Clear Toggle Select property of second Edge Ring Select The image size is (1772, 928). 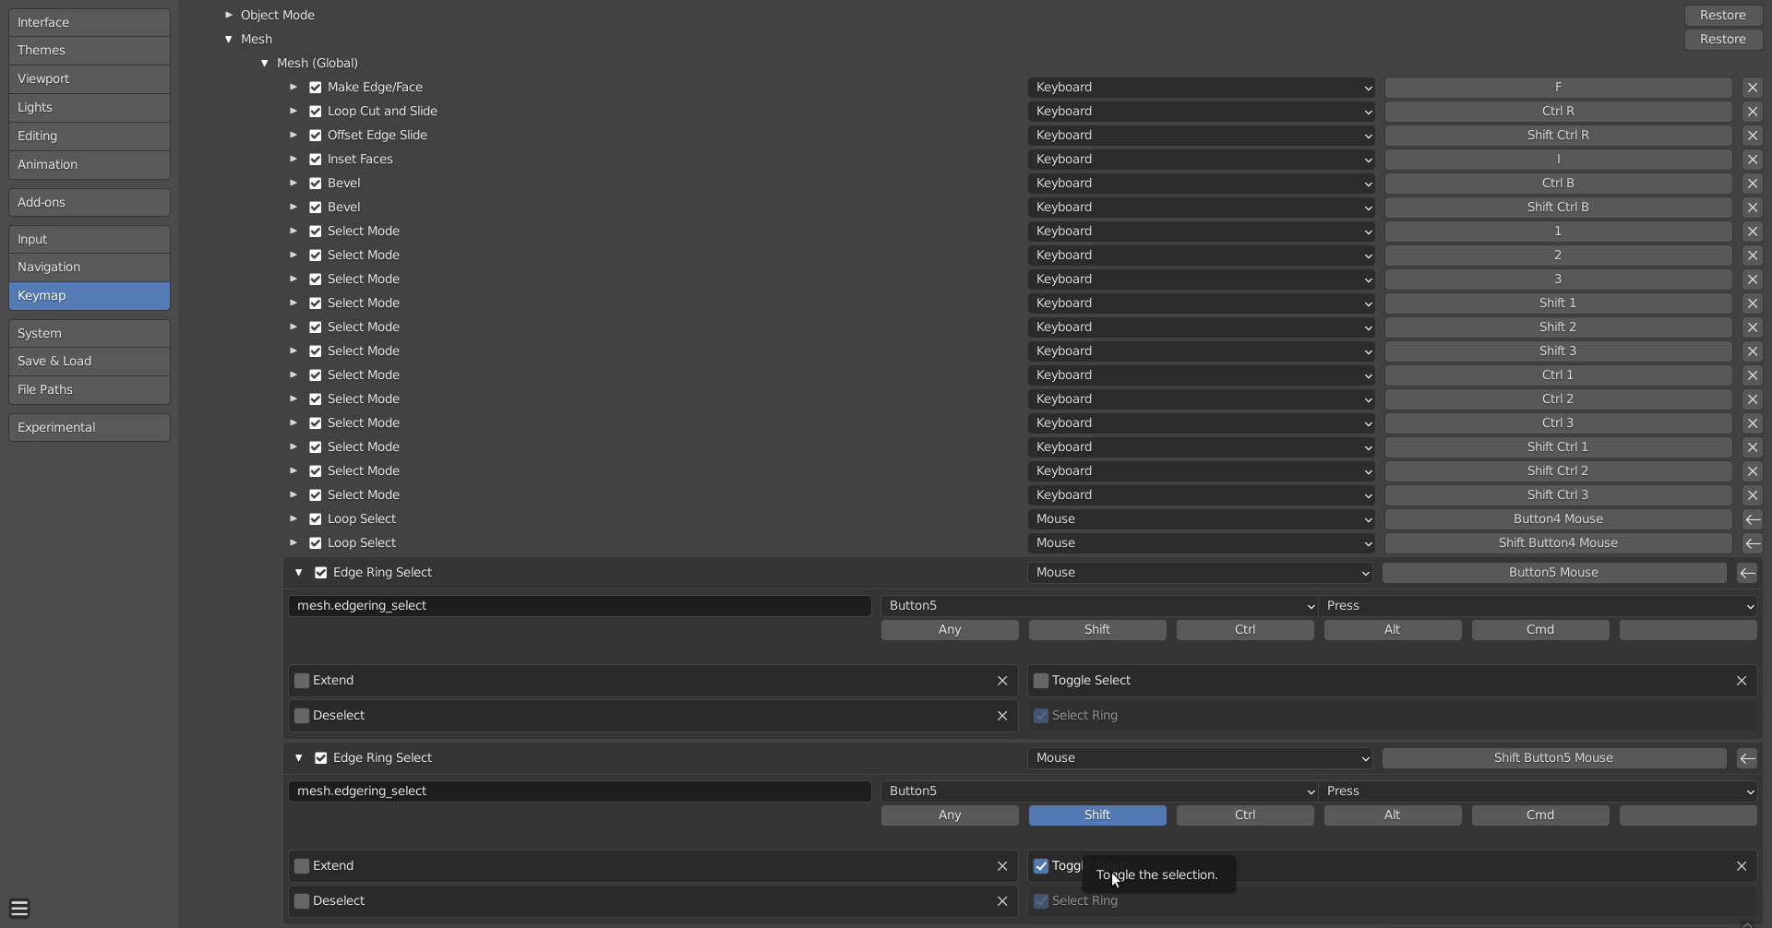[x=1742, y=866]
